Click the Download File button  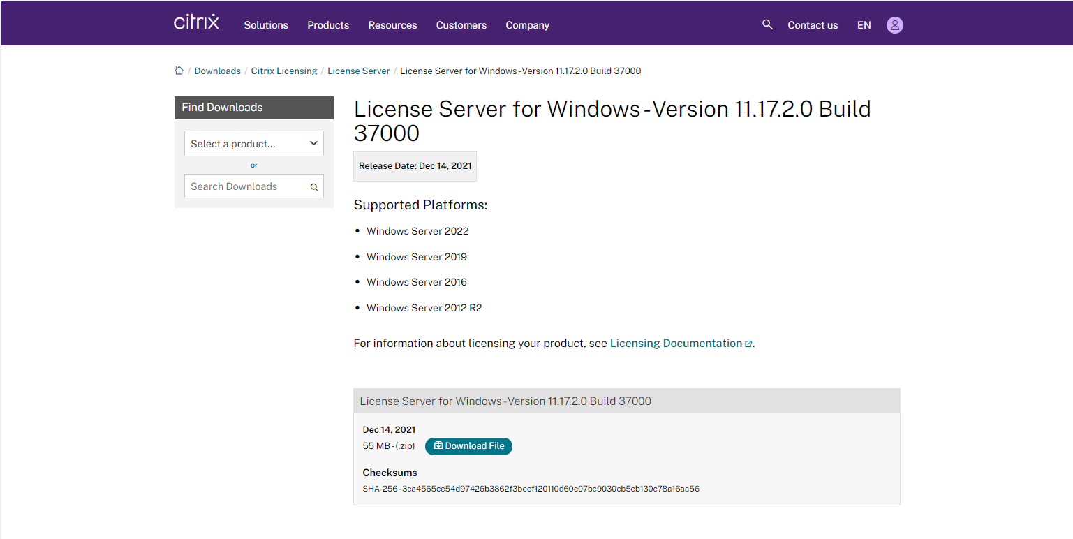[468, 446]
